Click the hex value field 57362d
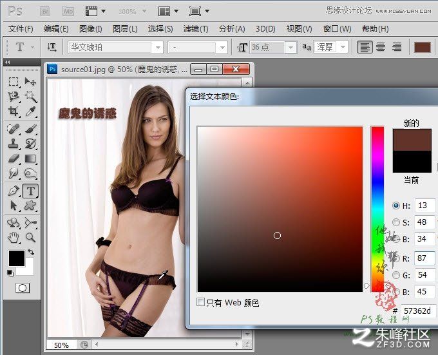Viewport: 438px width, 355px height. 418,311
